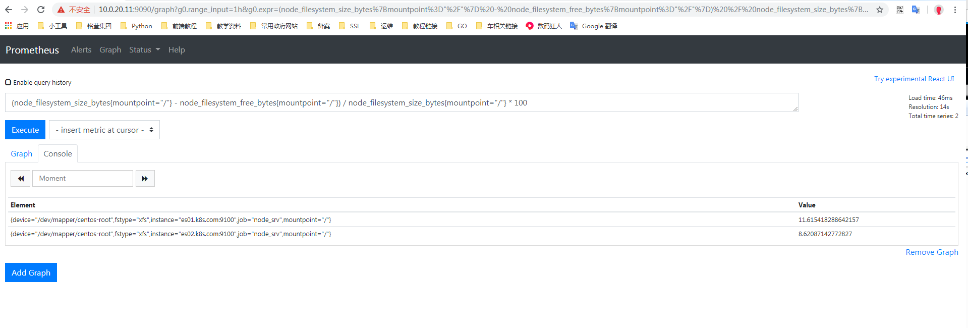Screen dimensions: 968x328
Task: Open the Google 翻译 bookmark
Action: 594,26
